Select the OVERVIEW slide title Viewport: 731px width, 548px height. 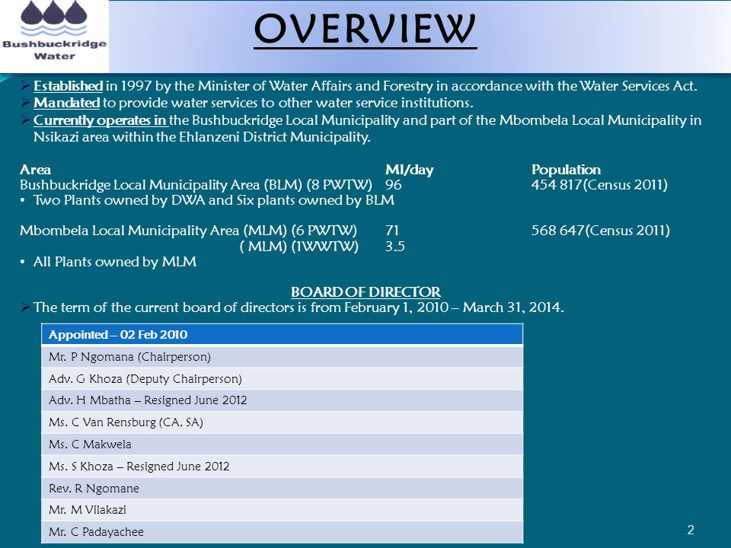pos(365,30)
